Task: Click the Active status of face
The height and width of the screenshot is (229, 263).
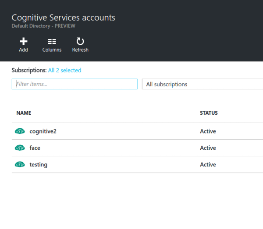Action: point(208,148)
